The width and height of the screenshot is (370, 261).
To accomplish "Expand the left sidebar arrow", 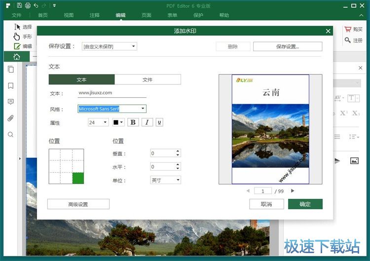I will point(20,158).
